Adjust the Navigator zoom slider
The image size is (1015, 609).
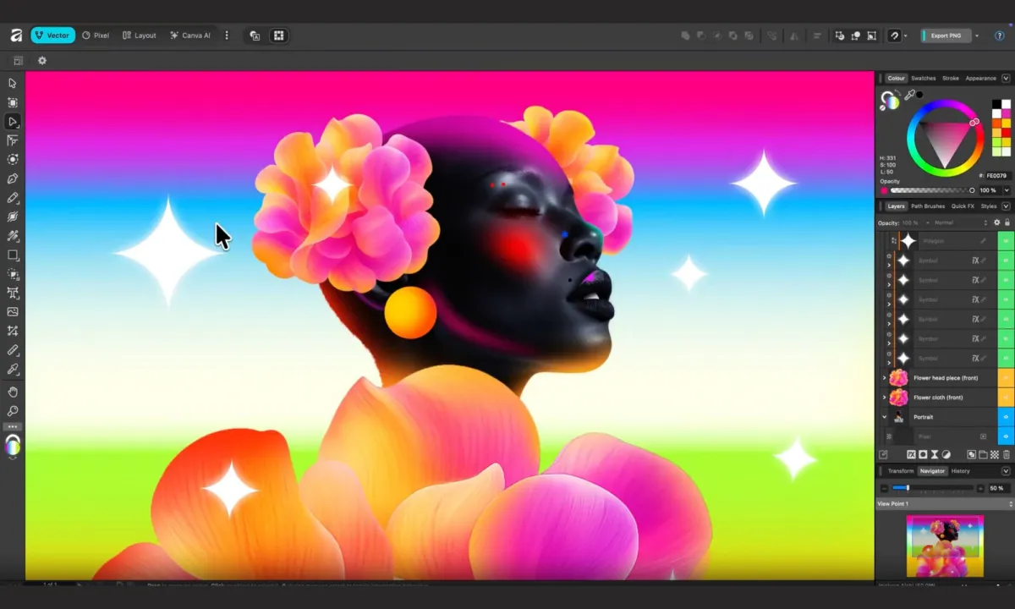[907, 488]
